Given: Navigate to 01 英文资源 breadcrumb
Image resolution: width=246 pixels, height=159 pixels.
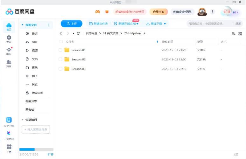Looking at the screenshot, I should (x=111, y=33).
